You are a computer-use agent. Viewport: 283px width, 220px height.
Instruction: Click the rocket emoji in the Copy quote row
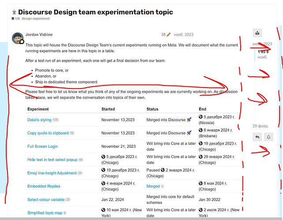[189, 133]
